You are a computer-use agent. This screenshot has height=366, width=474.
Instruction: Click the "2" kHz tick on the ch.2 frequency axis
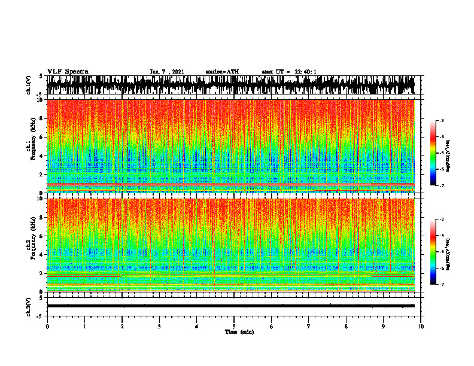click(41, 273)
